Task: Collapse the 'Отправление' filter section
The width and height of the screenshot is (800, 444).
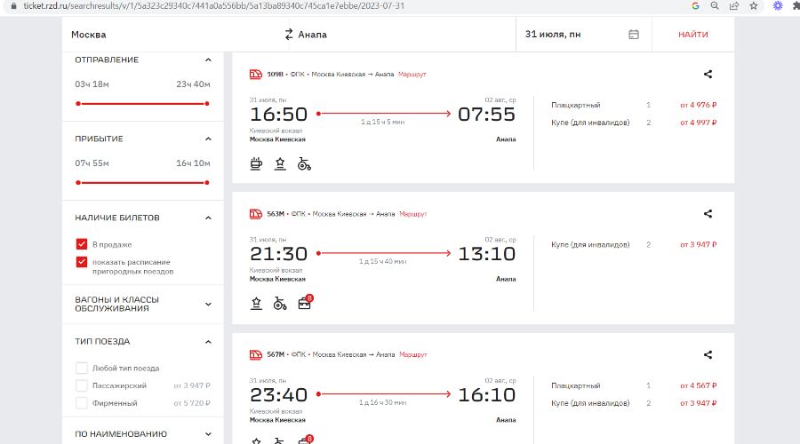Action: tap(208, 60)
